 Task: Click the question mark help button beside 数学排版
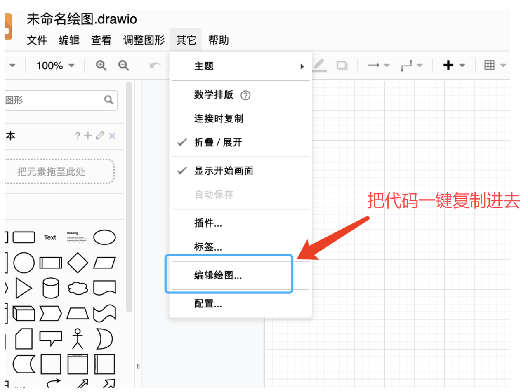click(x=245, y=95)
